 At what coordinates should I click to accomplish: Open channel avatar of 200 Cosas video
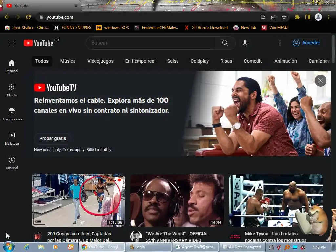coord(37,237)
